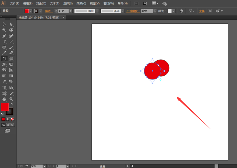Click the 变换 transform button

(202, 11)
